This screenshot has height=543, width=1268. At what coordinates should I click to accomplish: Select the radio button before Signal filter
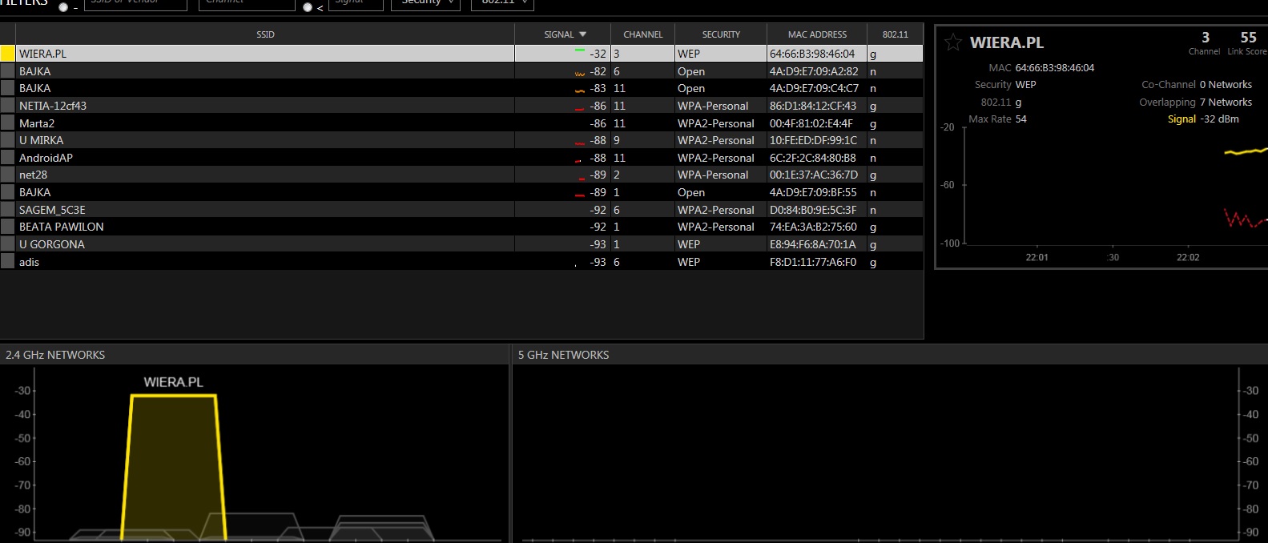point(308,6)
